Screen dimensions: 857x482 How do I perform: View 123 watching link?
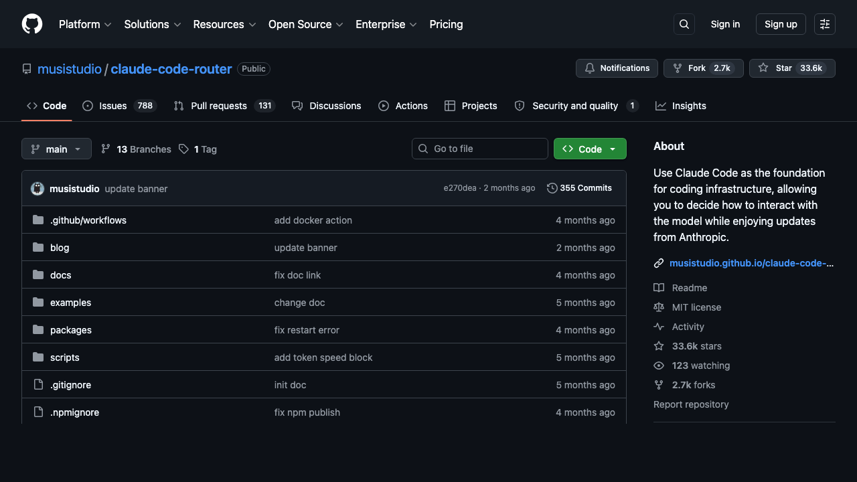tap(692, 366)
